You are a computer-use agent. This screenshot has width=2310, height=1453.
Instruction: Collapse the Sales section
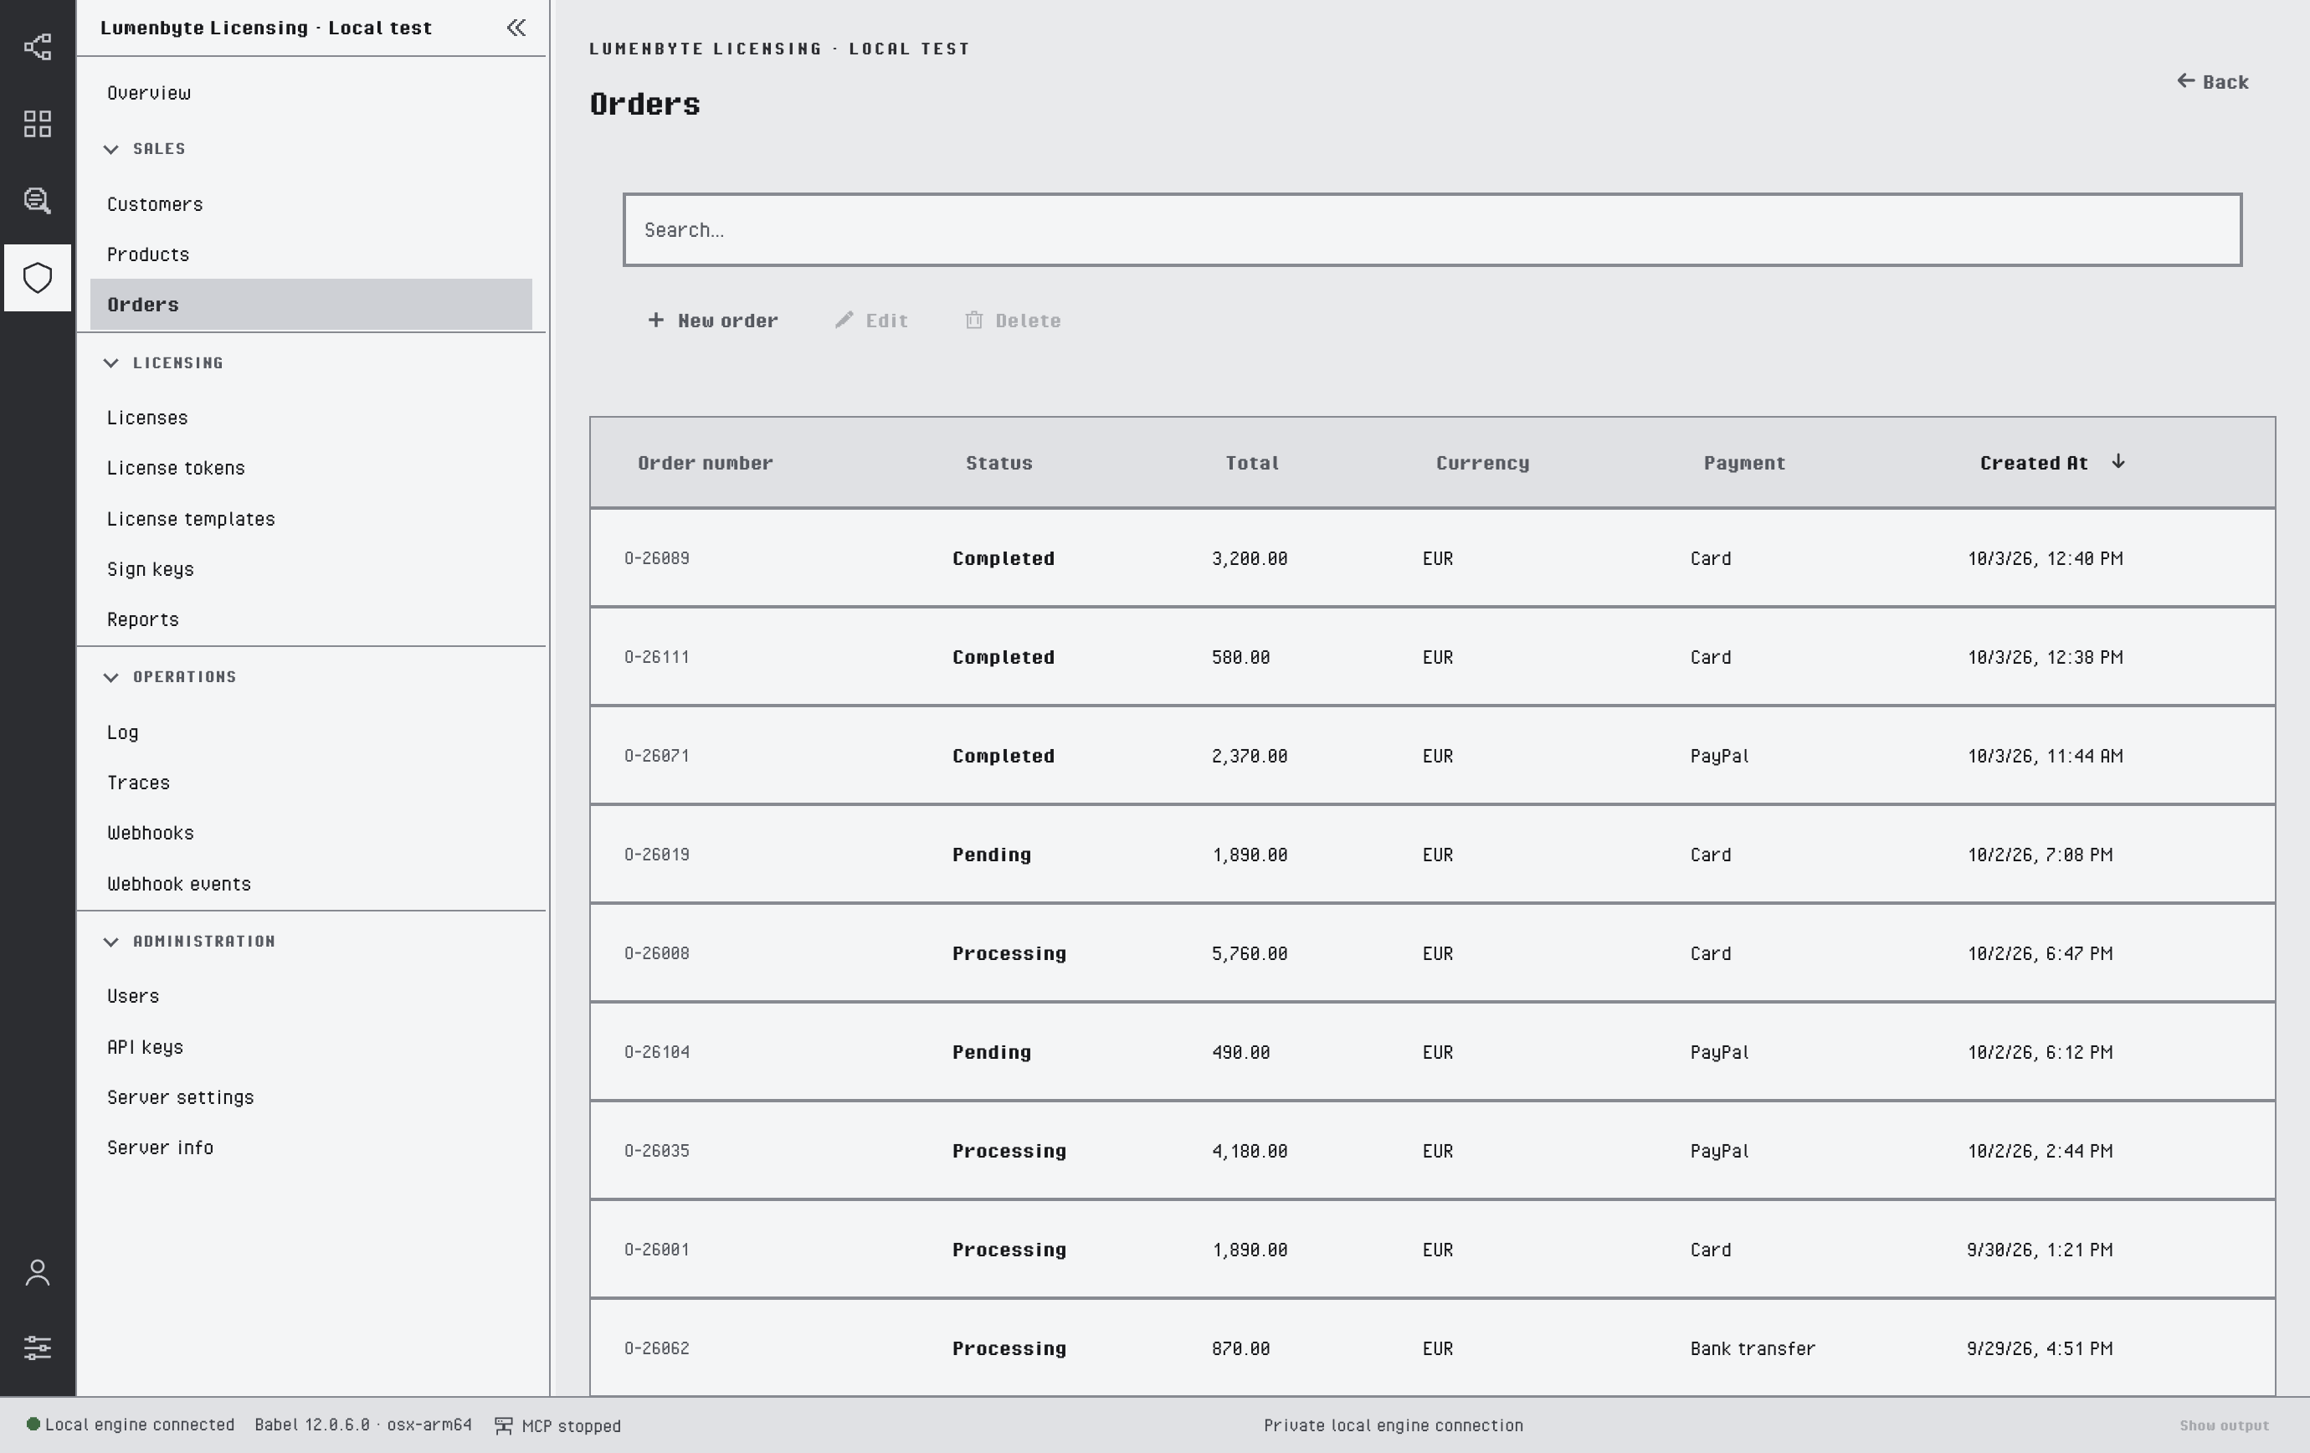point(111,149)
